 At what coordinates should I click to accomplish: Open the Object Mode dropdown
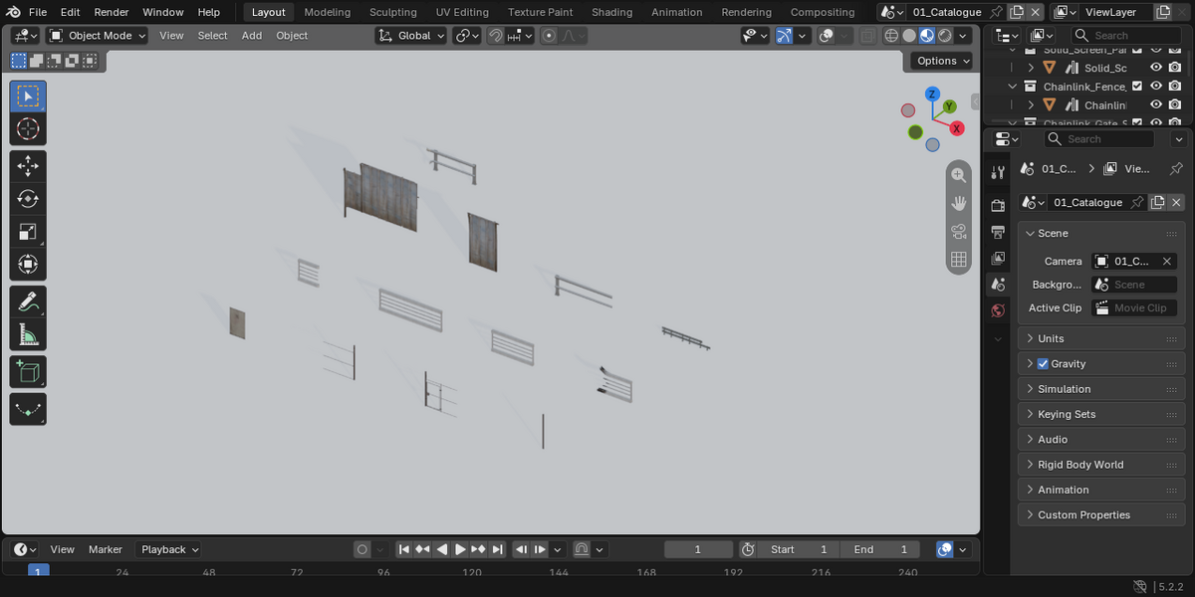point(97,35)
